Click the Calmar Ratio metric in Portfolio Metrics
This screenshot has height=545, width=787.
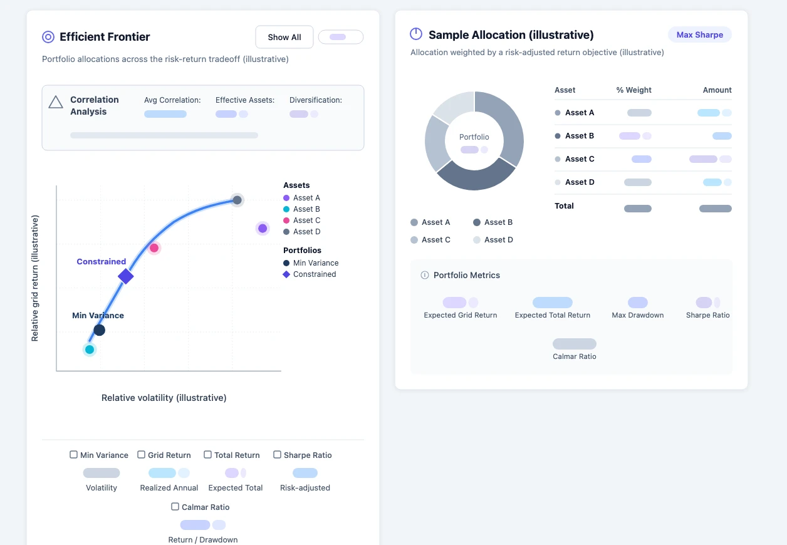pos(575,350)
